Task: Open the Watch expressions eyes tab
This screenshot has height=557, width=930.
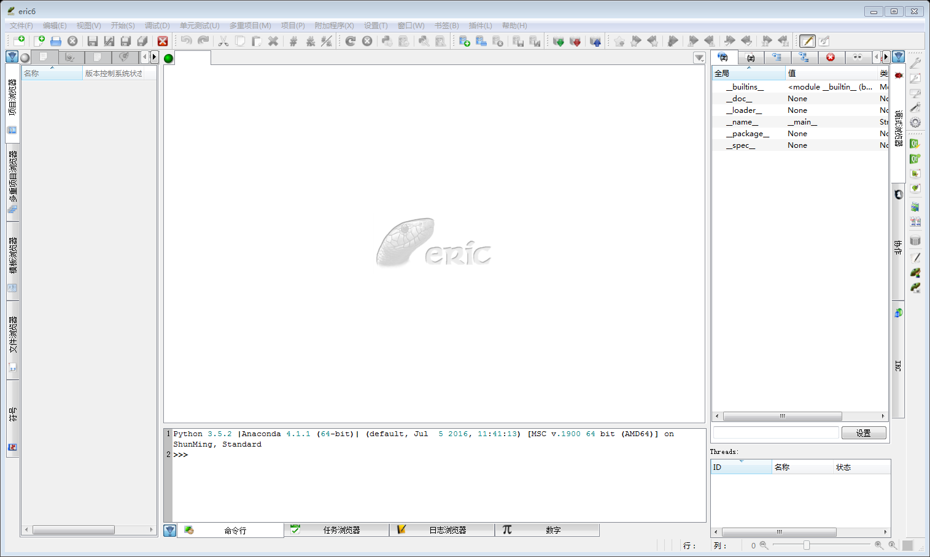Action: pyautogui.click(x=858, y=57)
